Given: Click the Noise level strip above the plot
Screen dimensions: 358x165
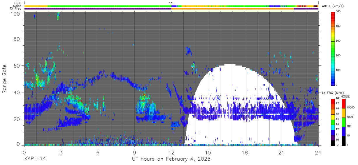Looking at the screenshot, I should 171,6.
